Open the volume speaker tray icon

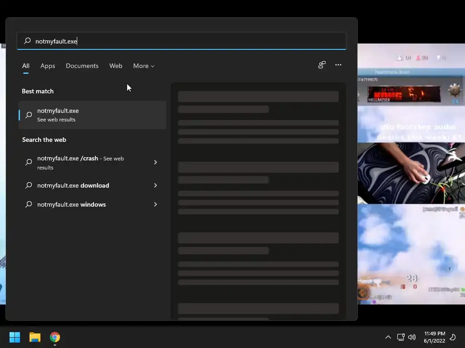click(x=412, y=337)
